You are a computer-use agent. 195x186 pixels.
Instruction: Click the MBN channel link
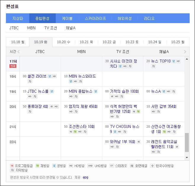pyautogui.click(x=31, y=28)
